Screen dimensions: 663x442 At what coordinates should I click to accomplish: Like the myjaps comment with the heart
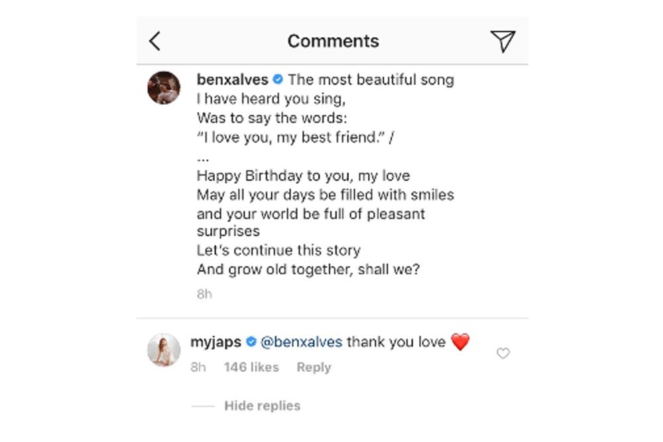click(503, 354)
